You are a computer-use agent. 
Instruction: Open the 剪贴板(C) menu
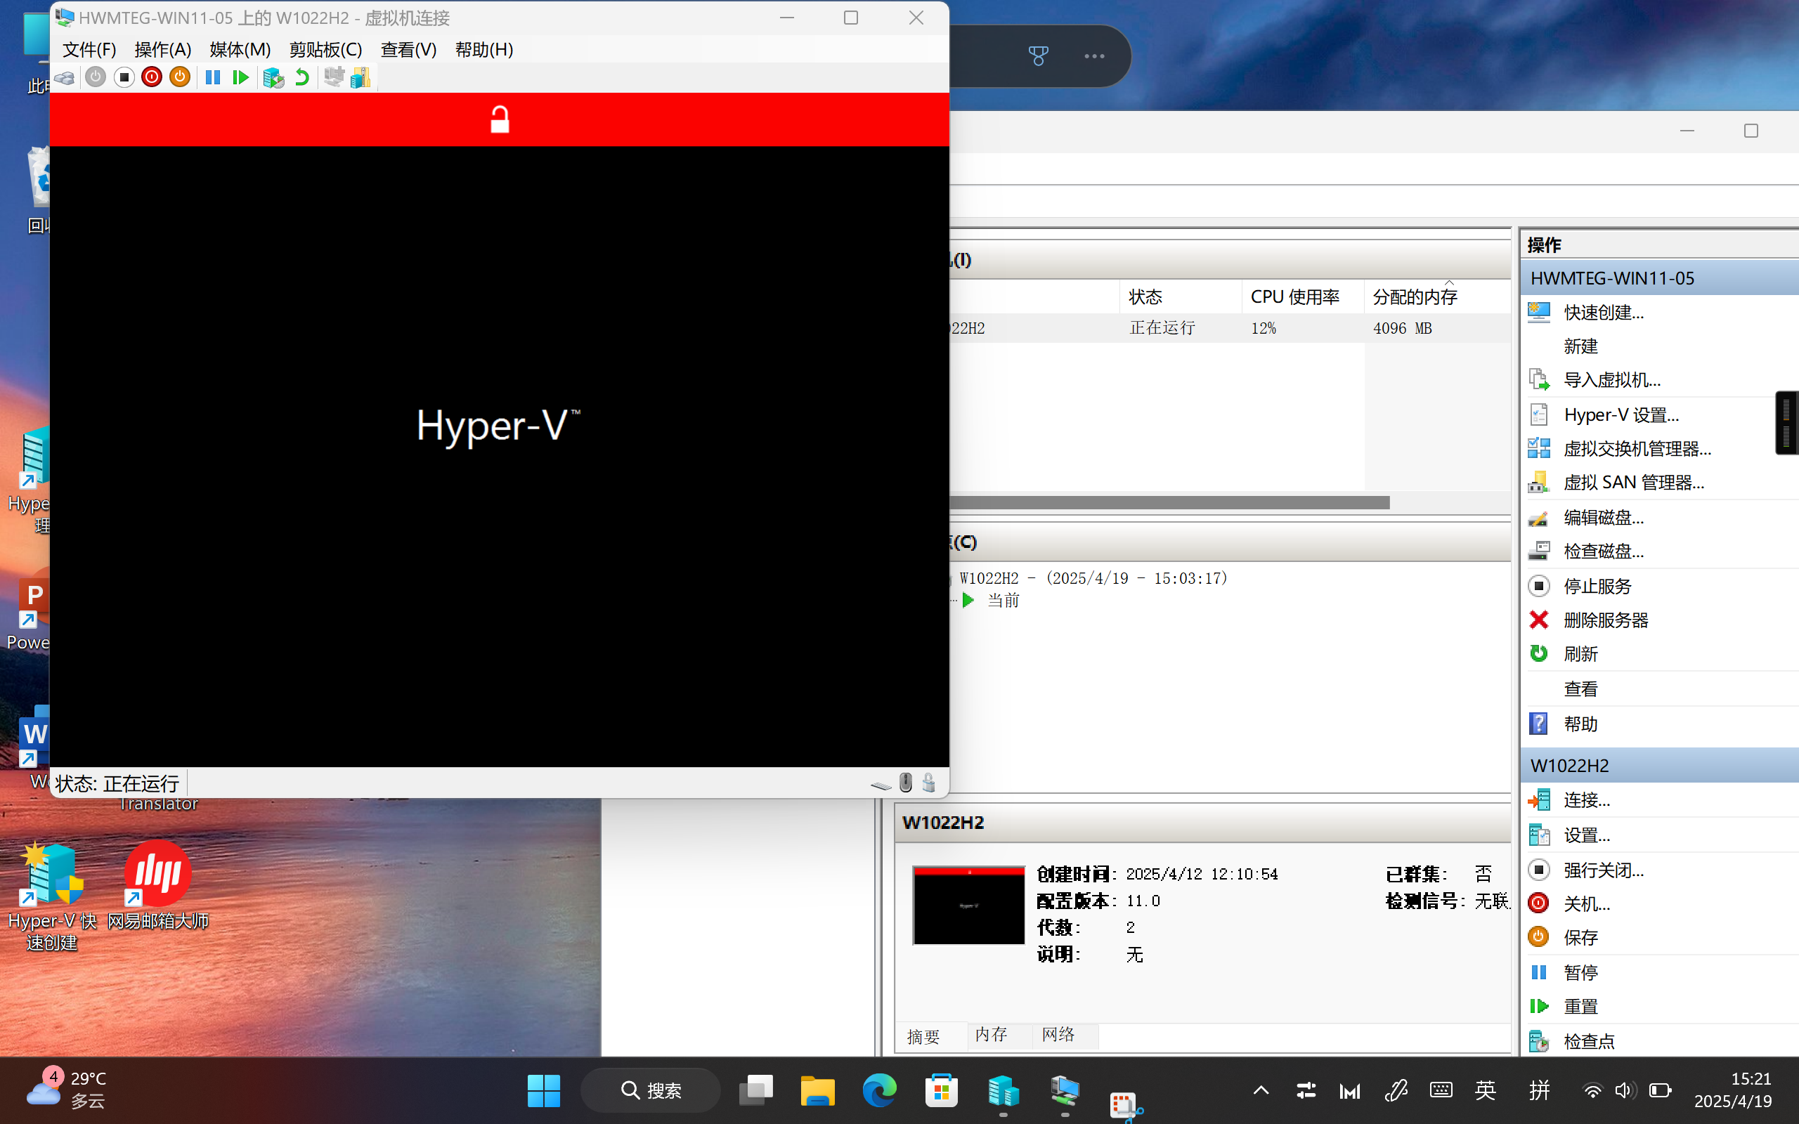[325, 50]
